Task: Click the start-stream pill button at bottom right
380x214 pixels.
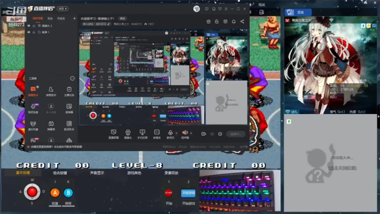Action: pos(236,134)
